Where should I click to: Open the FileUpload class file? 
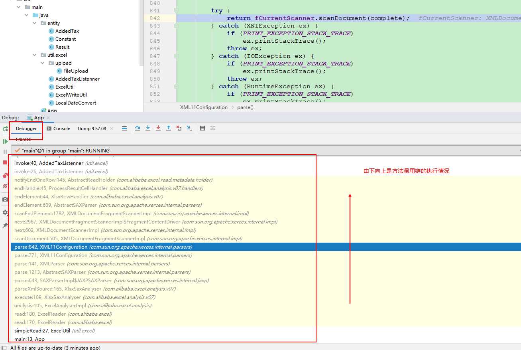(72, 71)
